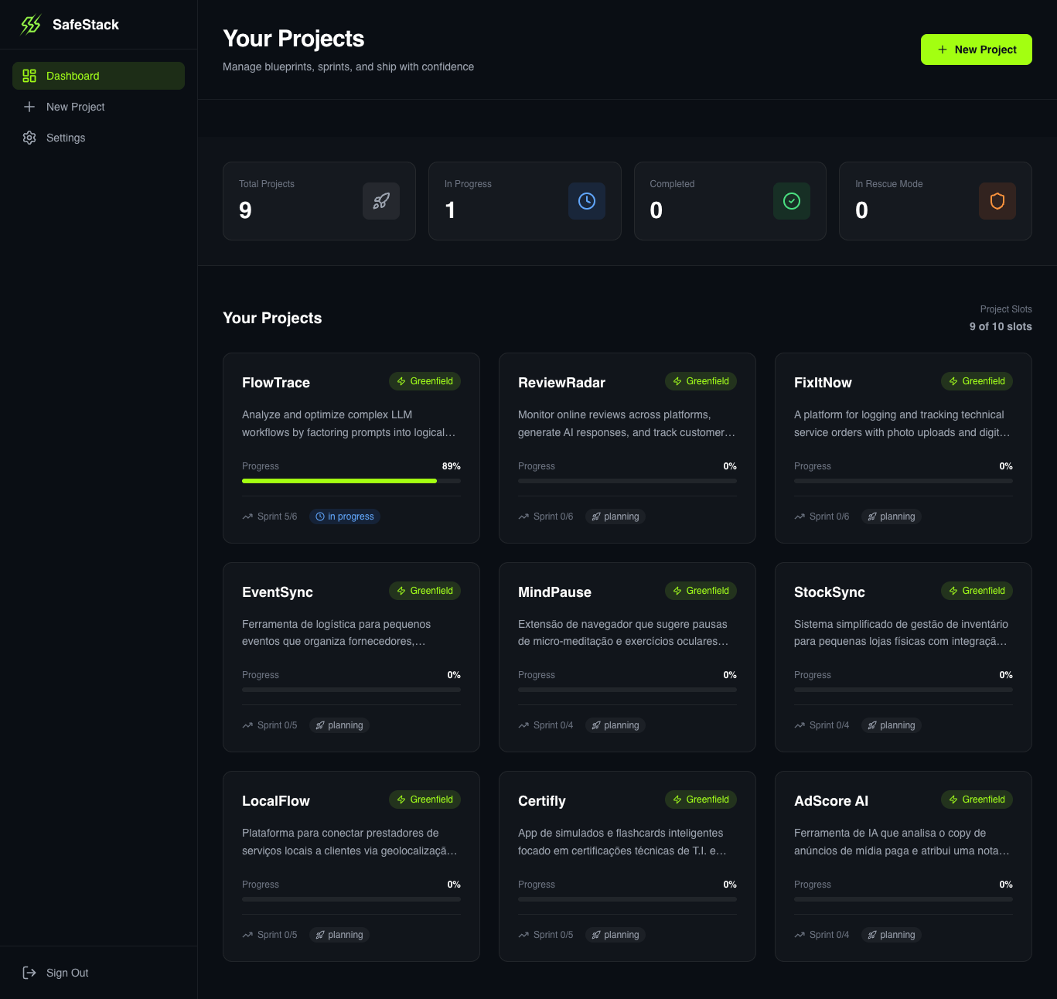1057x999 pixels.
Task: Click the Sign Out link
Action: [67, 973]
